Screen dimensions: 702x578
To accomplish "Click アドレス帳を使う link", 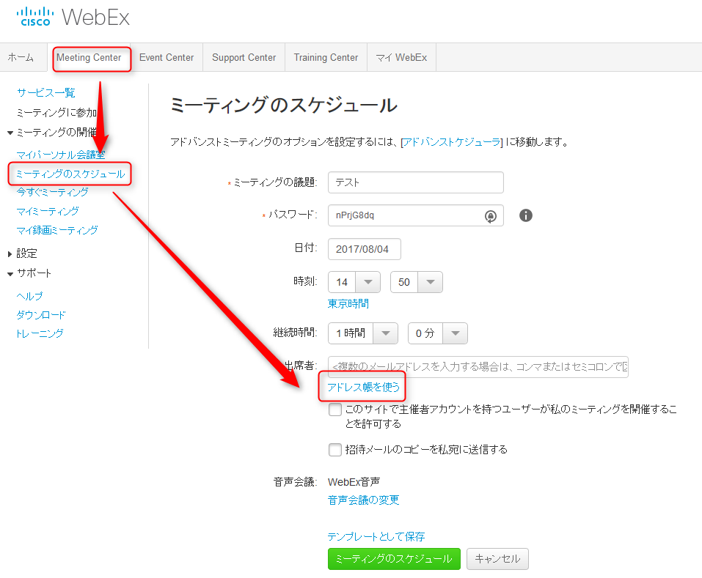I will coord(363,387).
